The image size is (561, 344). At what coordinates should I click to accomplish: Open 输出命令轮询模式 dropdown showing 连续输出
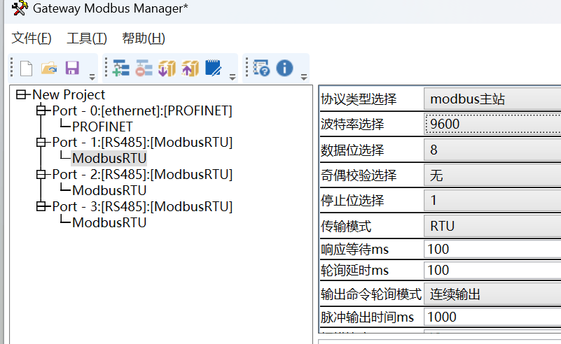(492, 294)
